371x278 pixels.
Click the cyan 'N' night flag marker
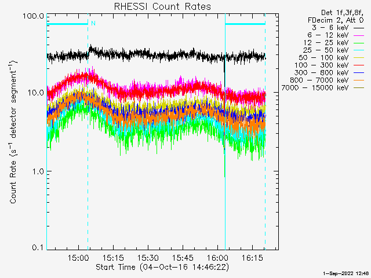[x=93, y=23]
